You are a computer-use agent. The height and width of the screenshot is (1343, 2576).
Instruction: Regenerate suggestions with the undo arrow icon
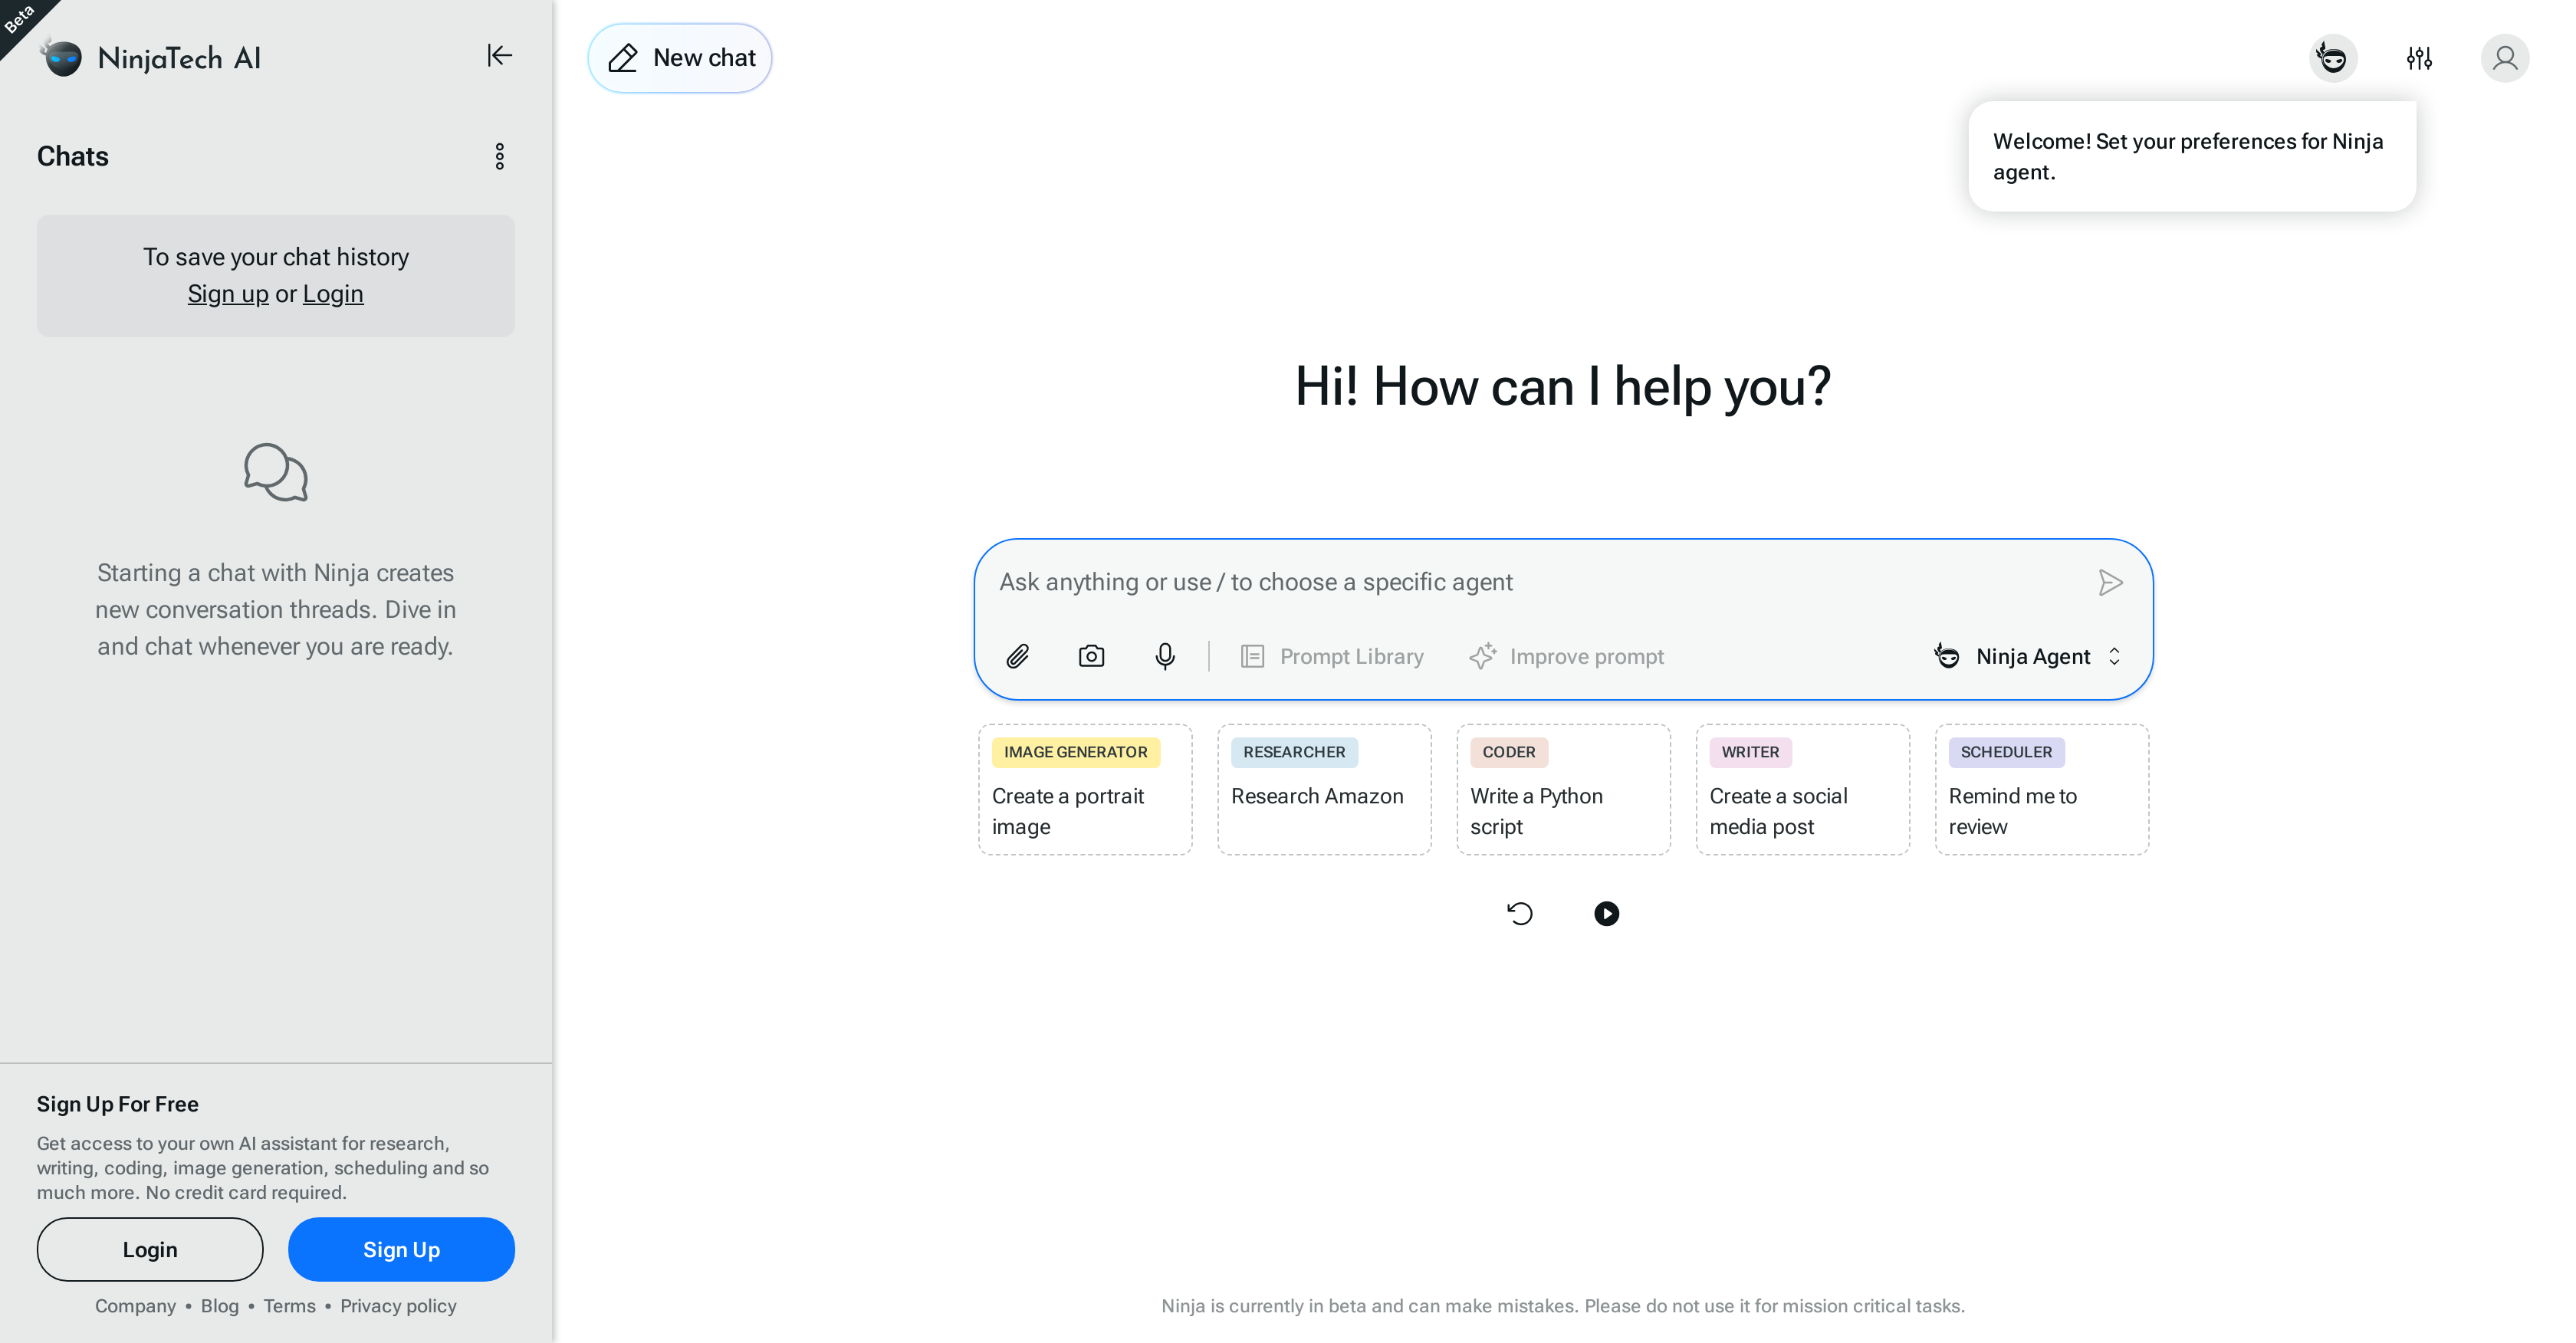coord(1520,913)
